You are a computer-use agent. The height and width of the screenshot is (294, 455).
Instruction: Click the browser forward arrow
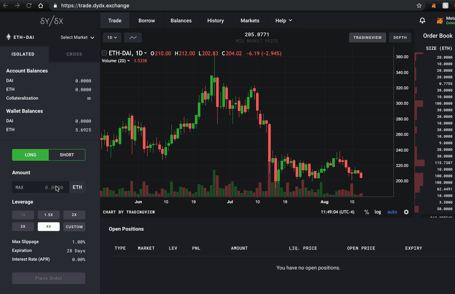coord(17,5)
